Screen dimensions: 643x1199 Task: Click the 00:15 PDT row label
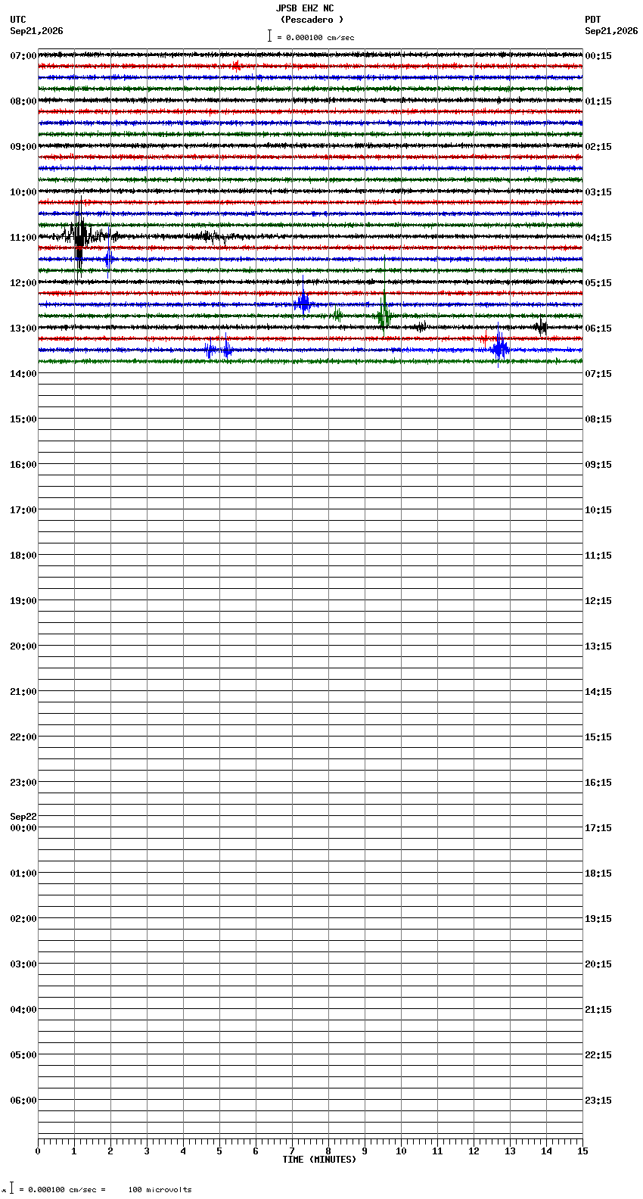coord(598,56)
